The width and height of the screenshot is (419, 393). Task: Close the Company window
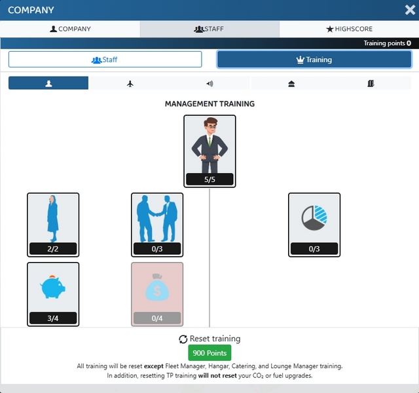tap(410, 10)
